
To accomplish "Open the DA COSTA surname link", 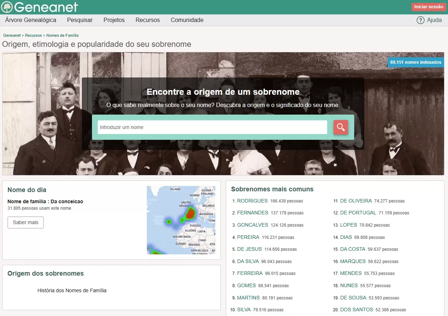I will (x=353, y=249).
